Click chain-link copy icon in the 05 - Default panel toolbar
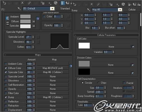 29,3
